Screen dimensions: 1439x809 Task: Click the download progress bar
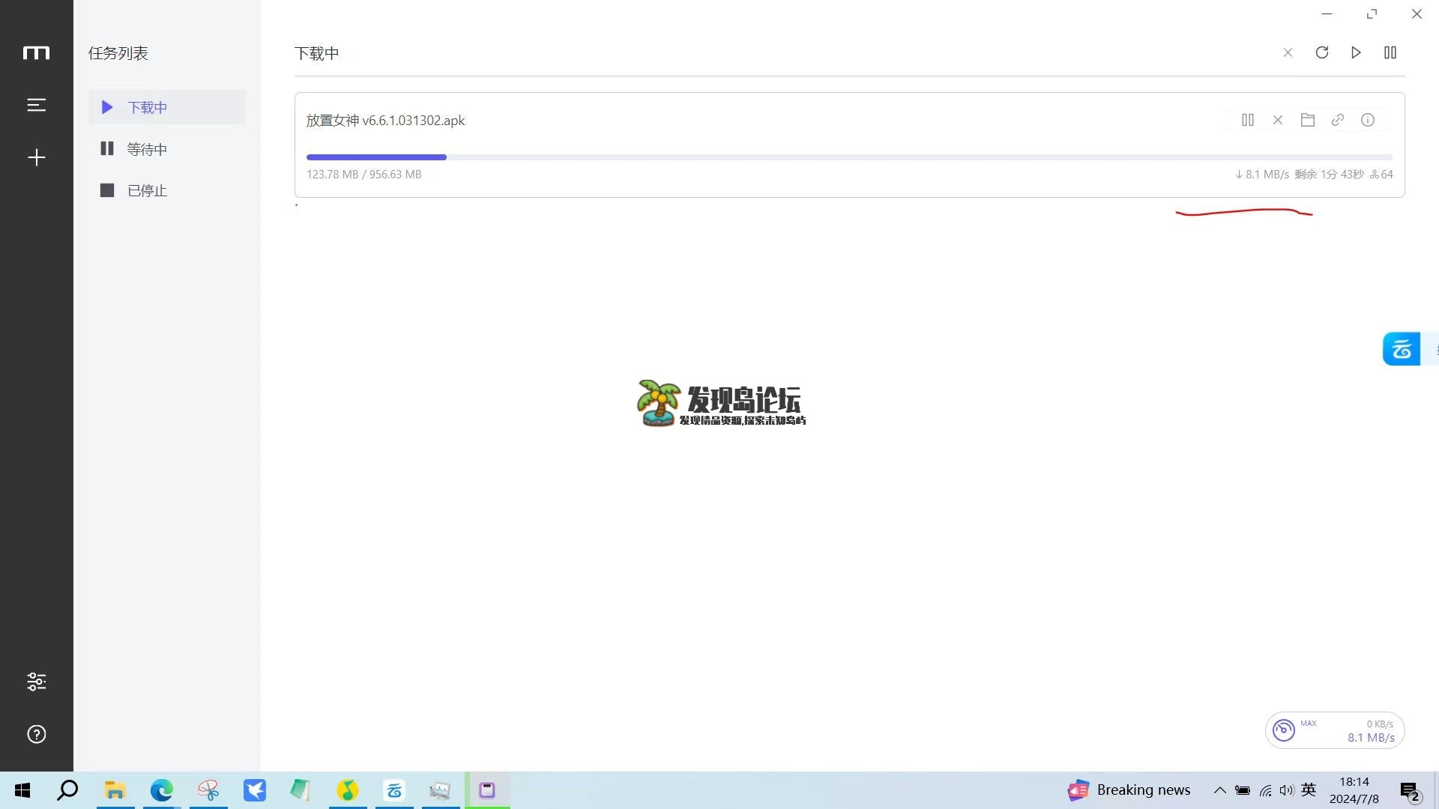tap(850, 157)
